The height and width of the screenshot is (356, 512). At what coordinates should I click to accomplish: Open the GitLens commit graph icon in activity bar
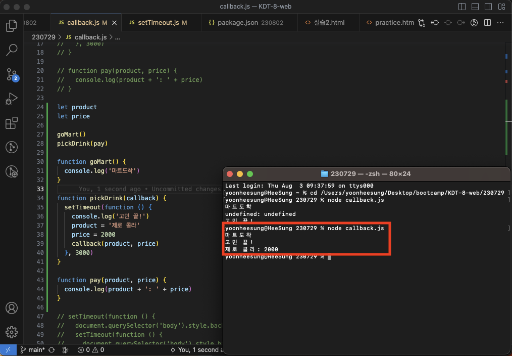pyautogui.click(x=12, y=147)
